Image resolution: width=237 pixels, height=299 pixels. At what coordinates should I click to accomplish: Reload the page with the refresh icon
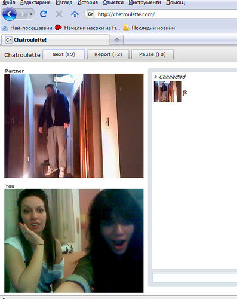click(x=44, y=14)
